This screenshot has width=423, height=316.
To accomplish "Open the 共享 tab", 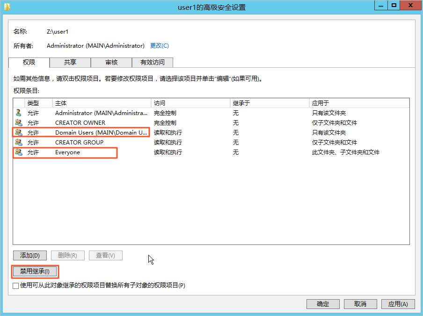I will [x=70, y=63].
